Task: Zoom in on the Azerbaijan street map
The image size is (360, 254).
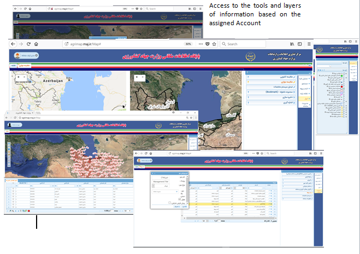Action: (x=19, y=77)
